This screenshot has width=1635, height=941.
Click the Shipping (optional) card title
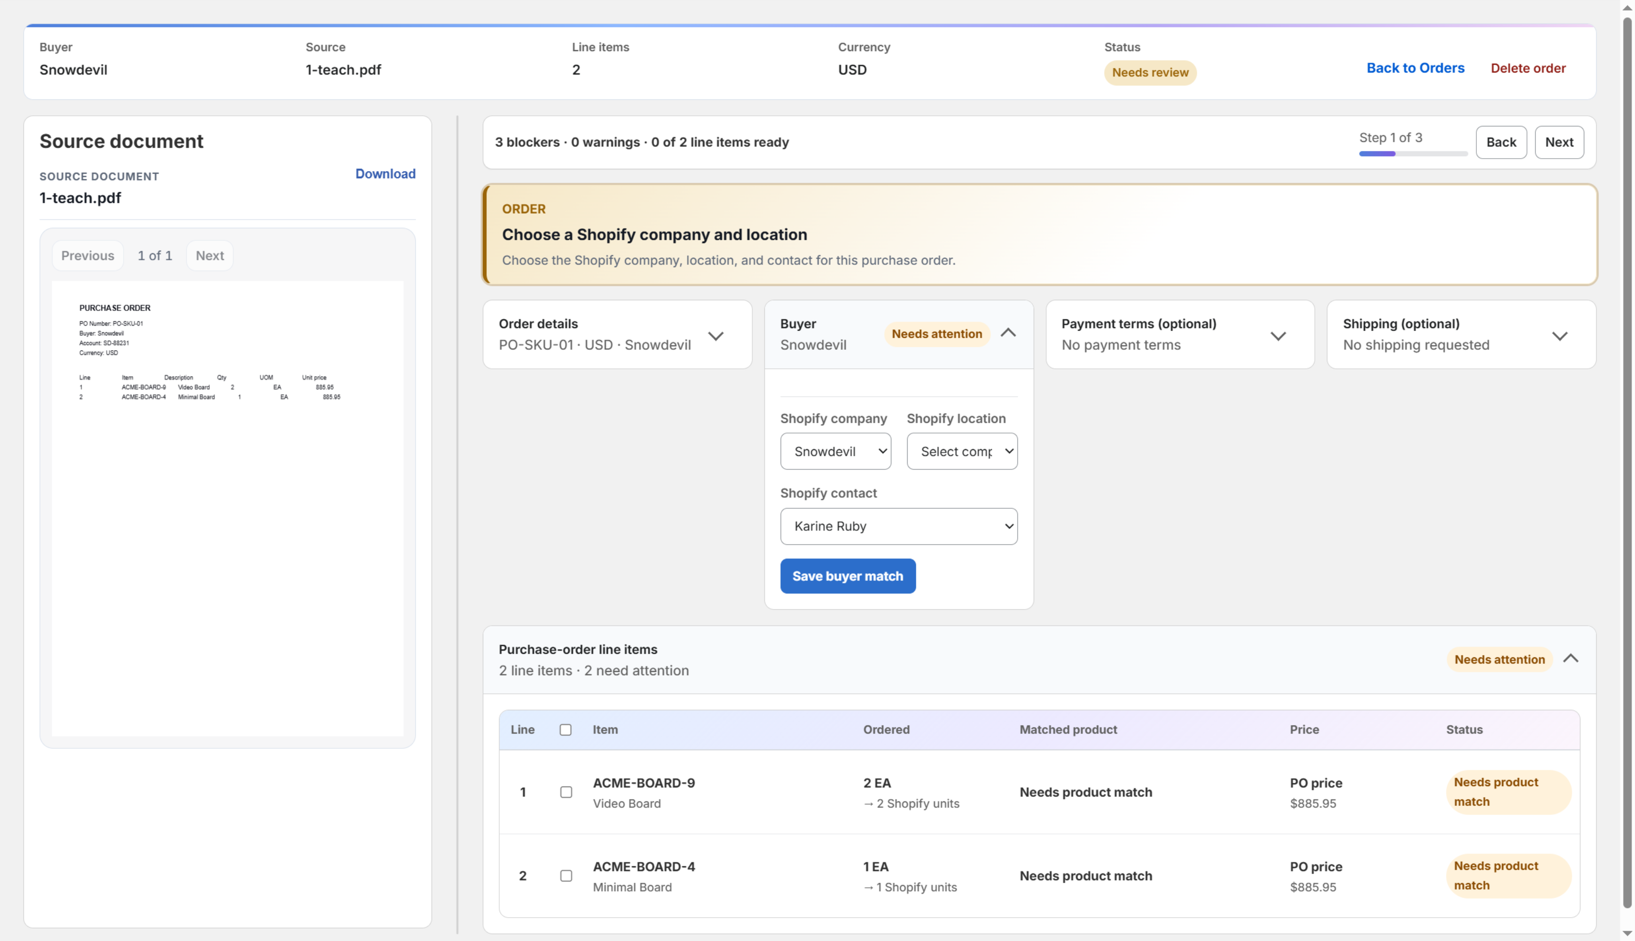1401,324
